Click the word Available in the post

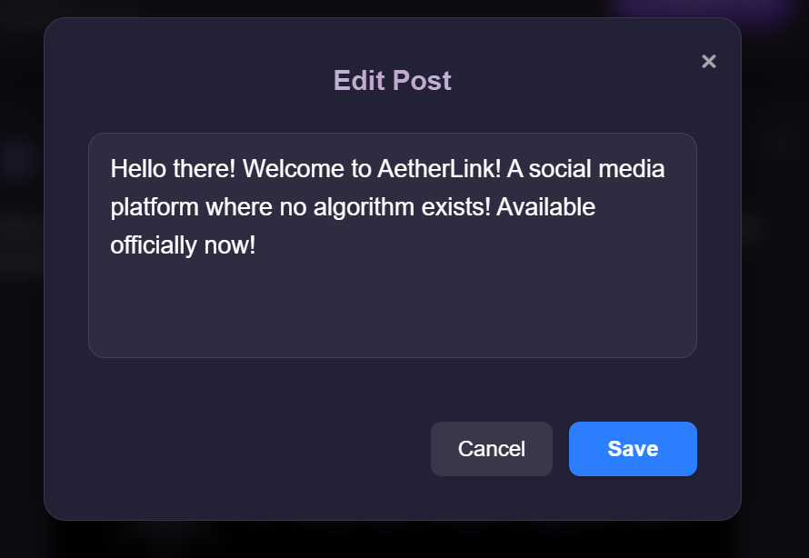(545, 208)
